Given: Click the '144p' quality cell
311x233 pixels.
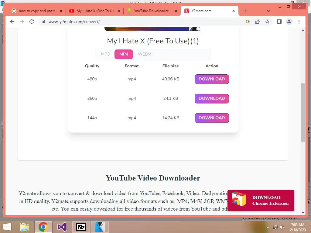Looking at the screenshot, I should click(92, 118).
